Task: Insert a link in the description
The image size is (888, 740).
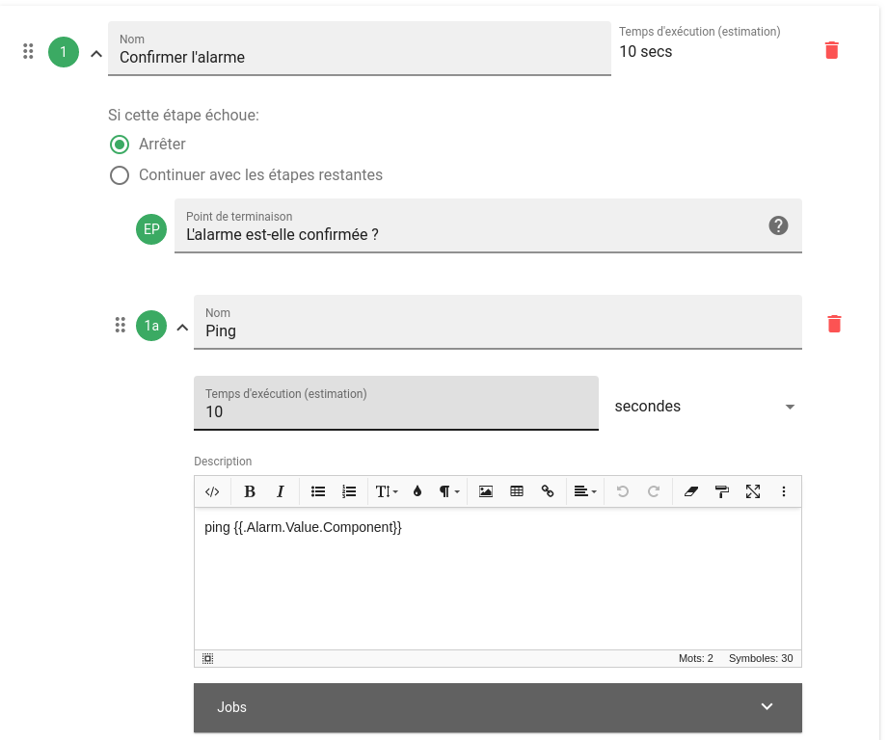Action: click(547, 491)
